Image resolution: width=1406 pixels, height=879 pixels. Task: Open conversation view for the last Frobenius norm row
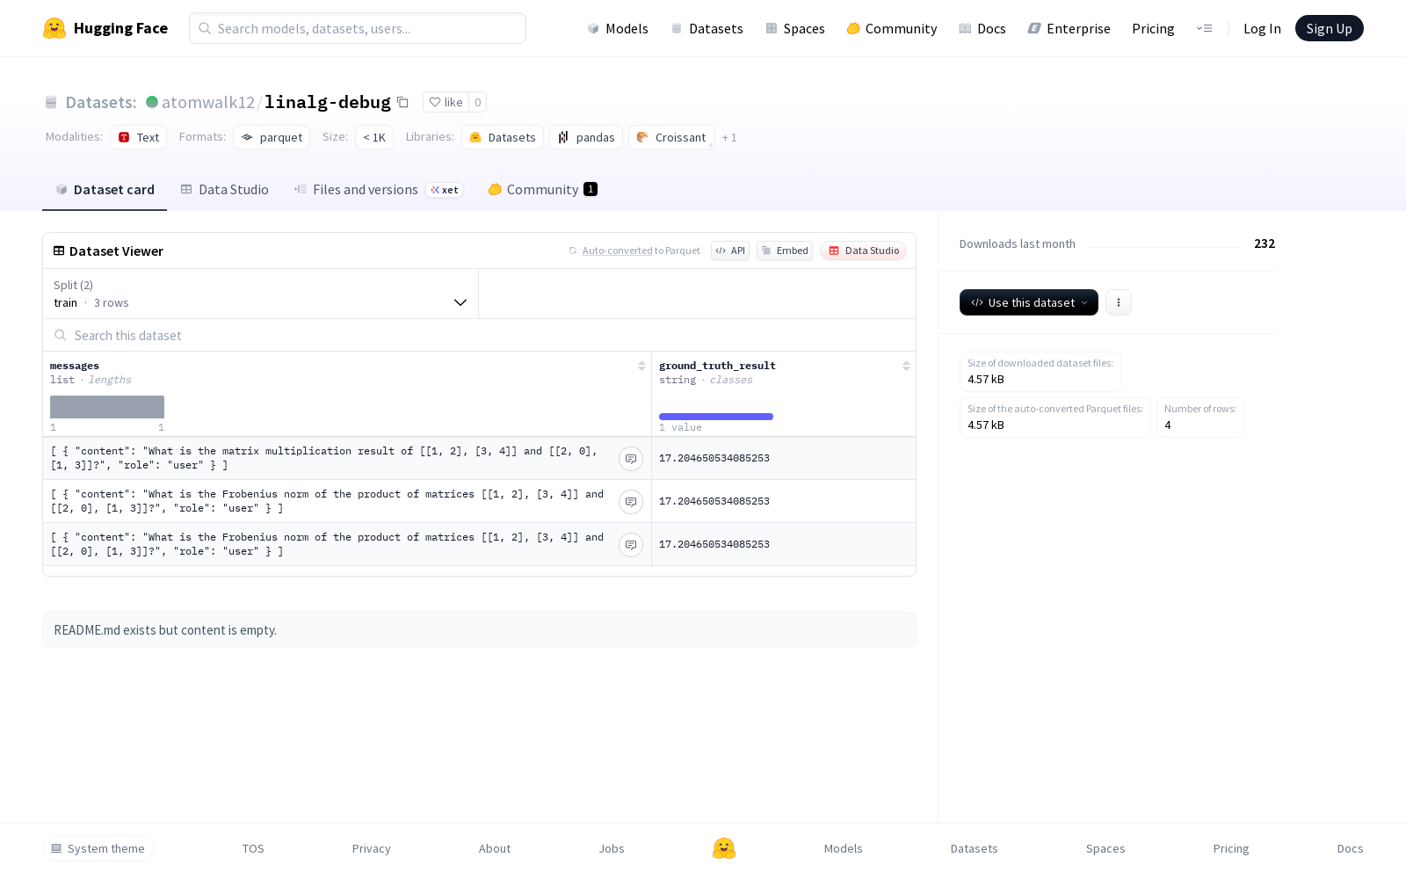[x=631, y=545]
